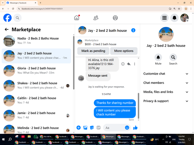Mute the conversation bell icon
The image size is (194, 145).
point(158,57)
